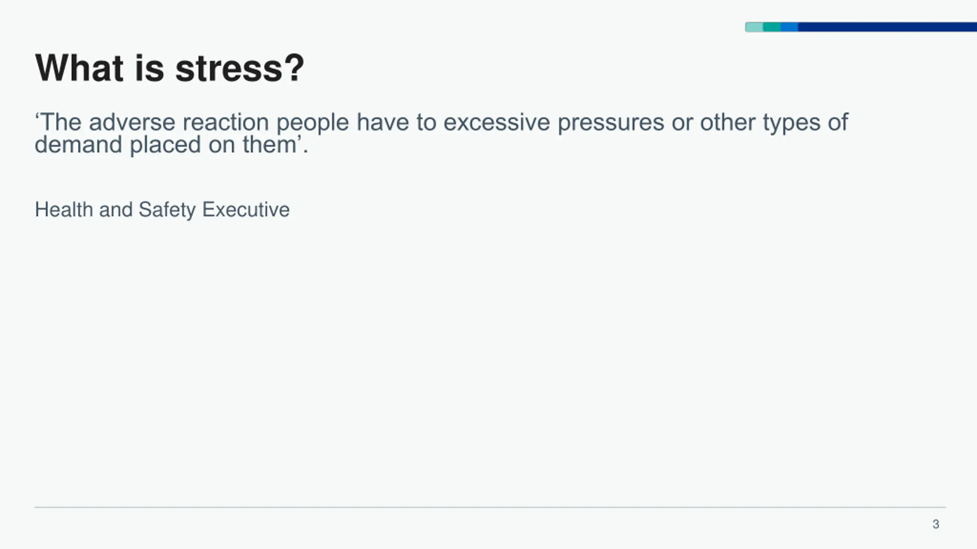Click the slide number 3
This screenshot has height=549, width=977.
(x=936, y=524)
